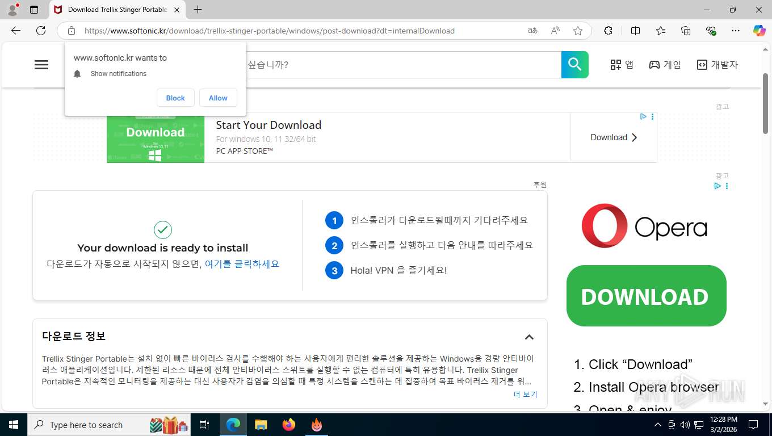Open the 게임 (Games) menu item

[665, 65]
